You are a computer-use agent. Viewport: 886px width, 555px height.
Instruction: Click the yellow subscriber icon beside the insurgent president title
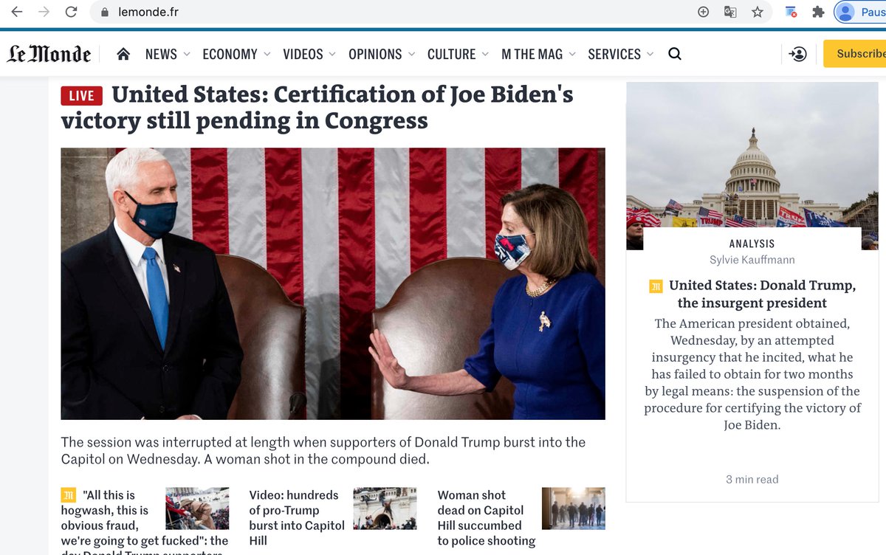click(656, 286)
